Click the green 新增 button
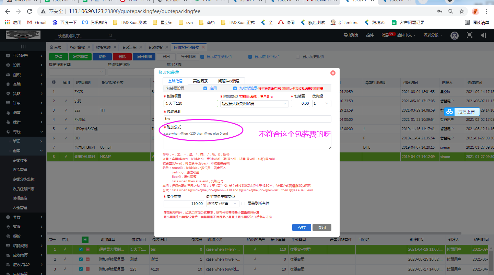This screenshot has width=494, height=275. (x=58, y=57)
